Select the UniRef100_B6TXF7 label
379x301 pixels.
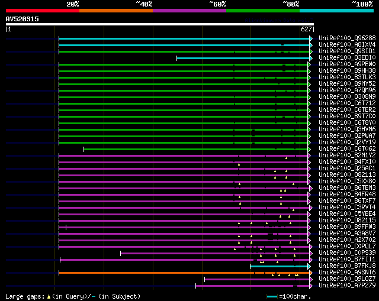347,201
